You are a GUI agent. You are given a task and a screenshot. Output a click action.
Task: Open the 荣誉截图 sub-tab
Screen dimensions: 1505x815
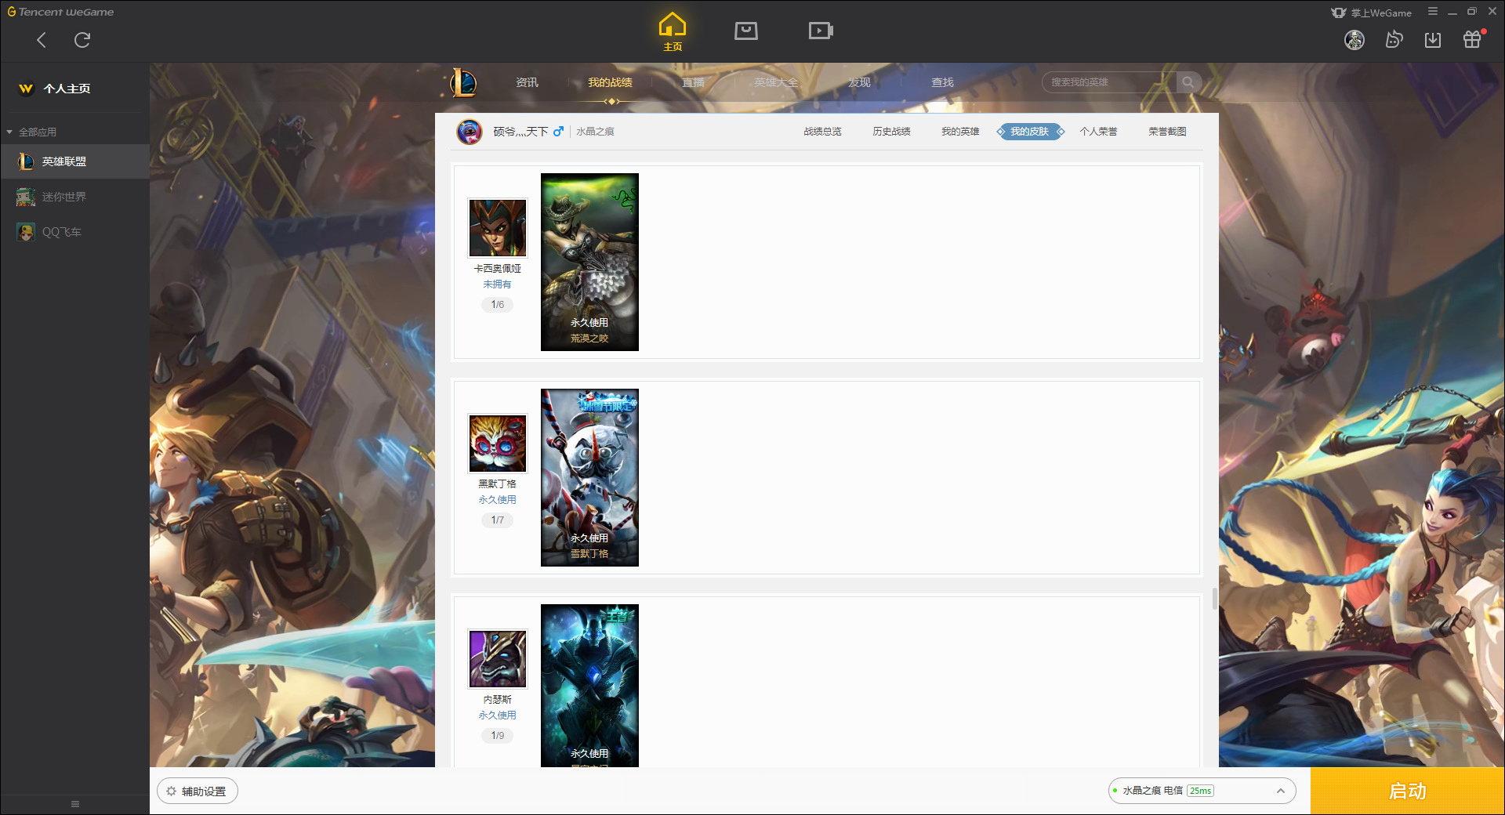(x=1167, y=132)
